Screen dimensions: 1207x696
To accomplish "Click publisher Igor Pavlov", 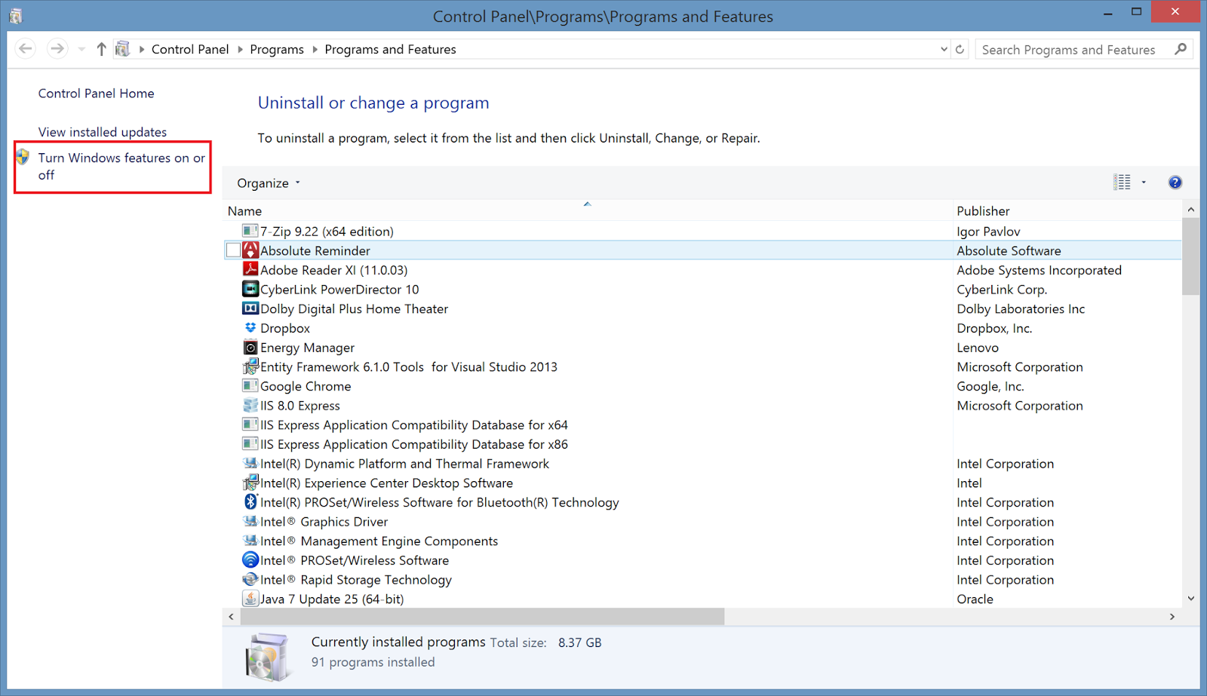I will pos(988,231).
